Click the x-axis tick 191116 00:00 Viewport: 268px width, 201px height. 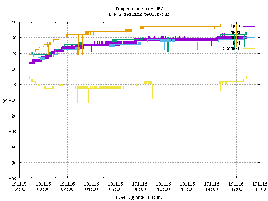(x=43, y=187)
